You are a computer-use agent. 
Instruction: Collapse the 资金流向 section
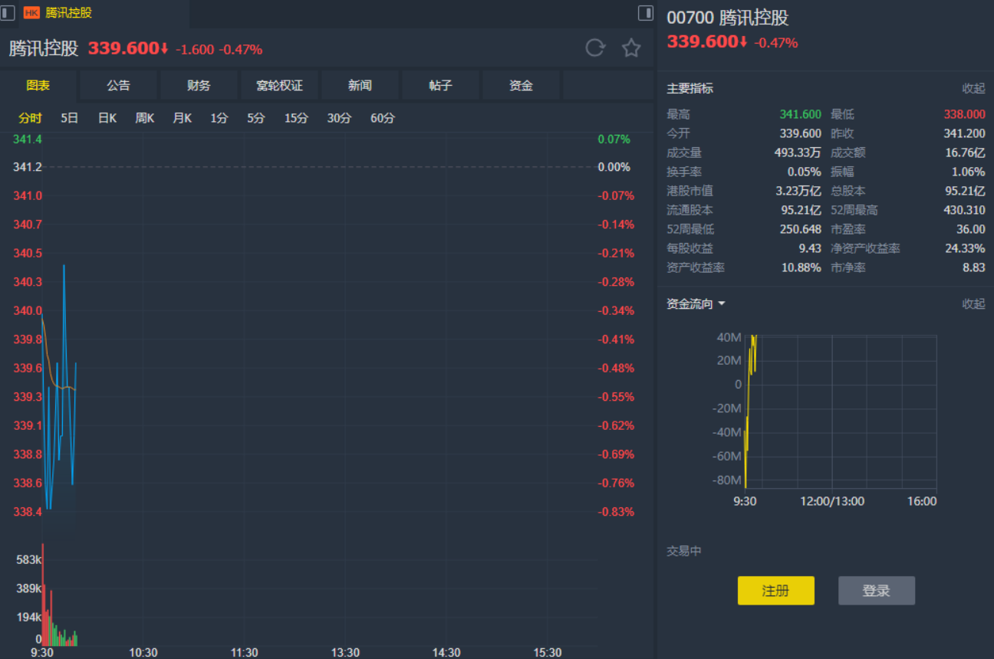coord(974,304)
